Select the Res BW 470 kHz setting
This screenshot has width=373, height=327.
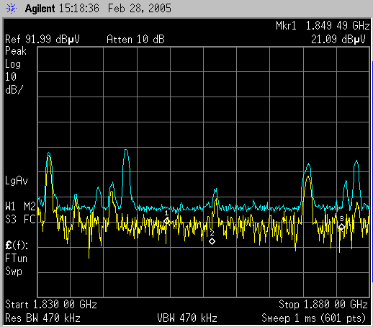tap(42, 318)
